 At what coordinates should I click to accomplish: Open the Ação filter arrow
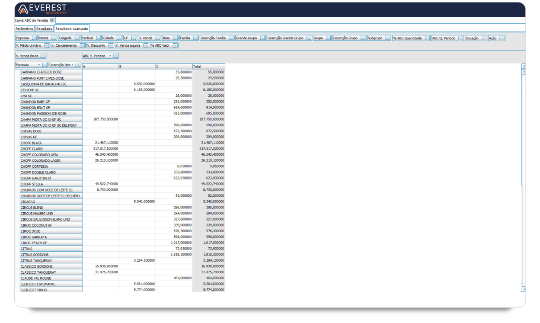click(502, 38)
